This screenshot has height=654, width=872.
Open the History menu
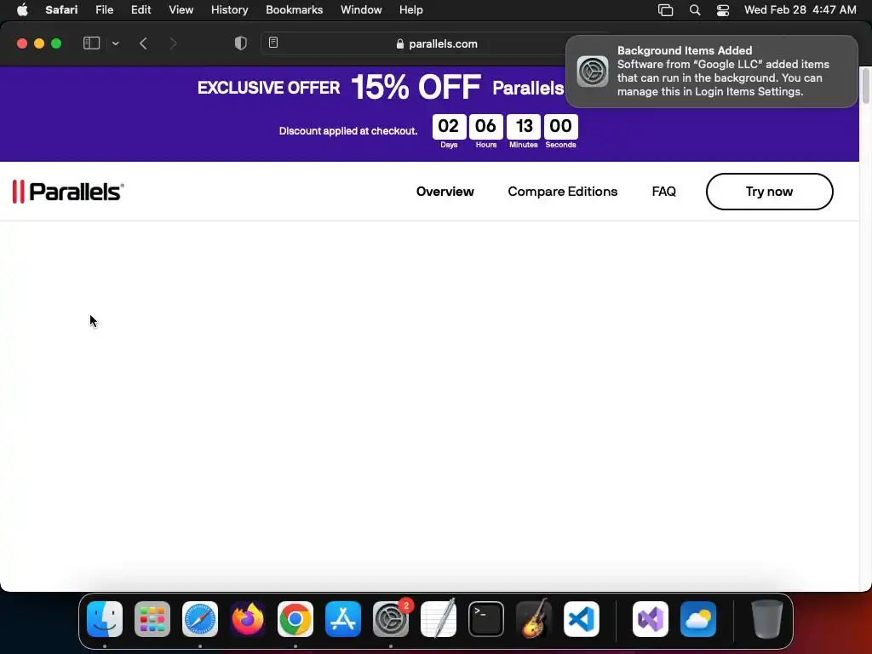229,9
